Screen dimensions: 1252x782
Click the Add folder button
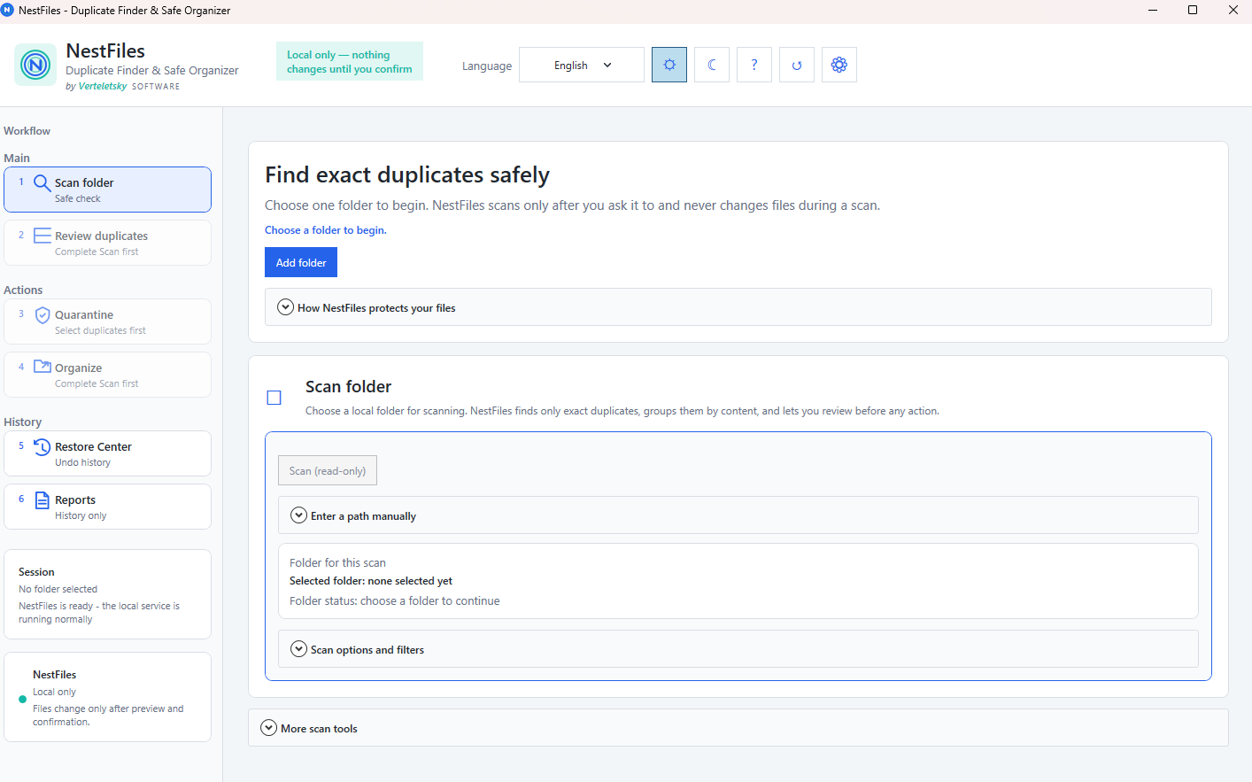click(301, 262)
